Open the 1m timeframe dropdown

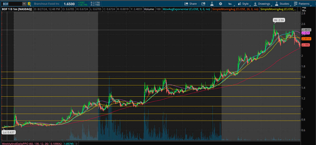pyautogui.click(x=230, y=4)
